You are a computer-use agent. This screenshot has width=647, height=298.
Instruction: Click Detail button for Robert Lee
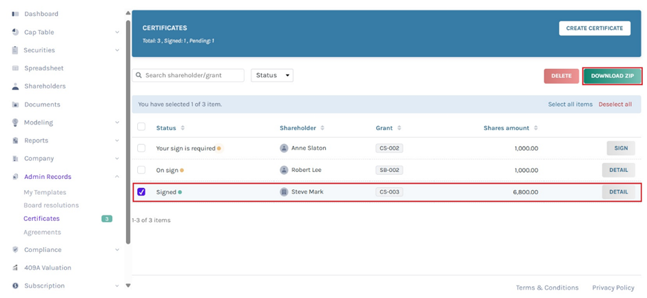click(x=619, y=170)
